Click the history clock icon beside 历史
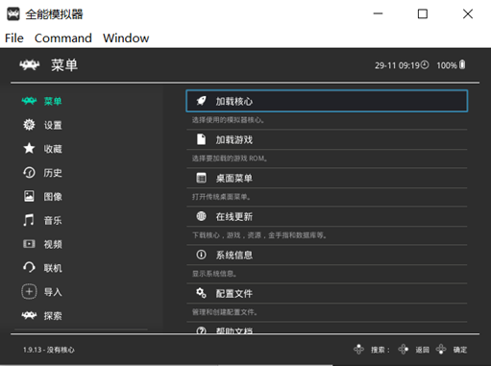Viewport: 491px width, 366px height. click(x=29, y=173)
